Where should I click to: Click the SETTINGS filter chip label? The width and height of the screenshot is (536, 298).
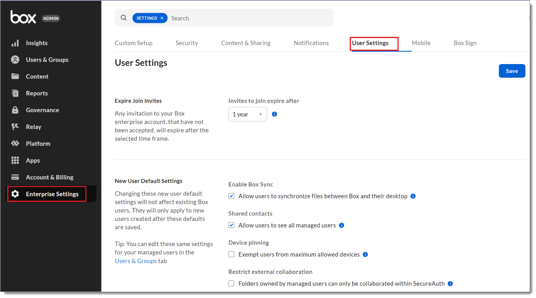coord(147,18)
